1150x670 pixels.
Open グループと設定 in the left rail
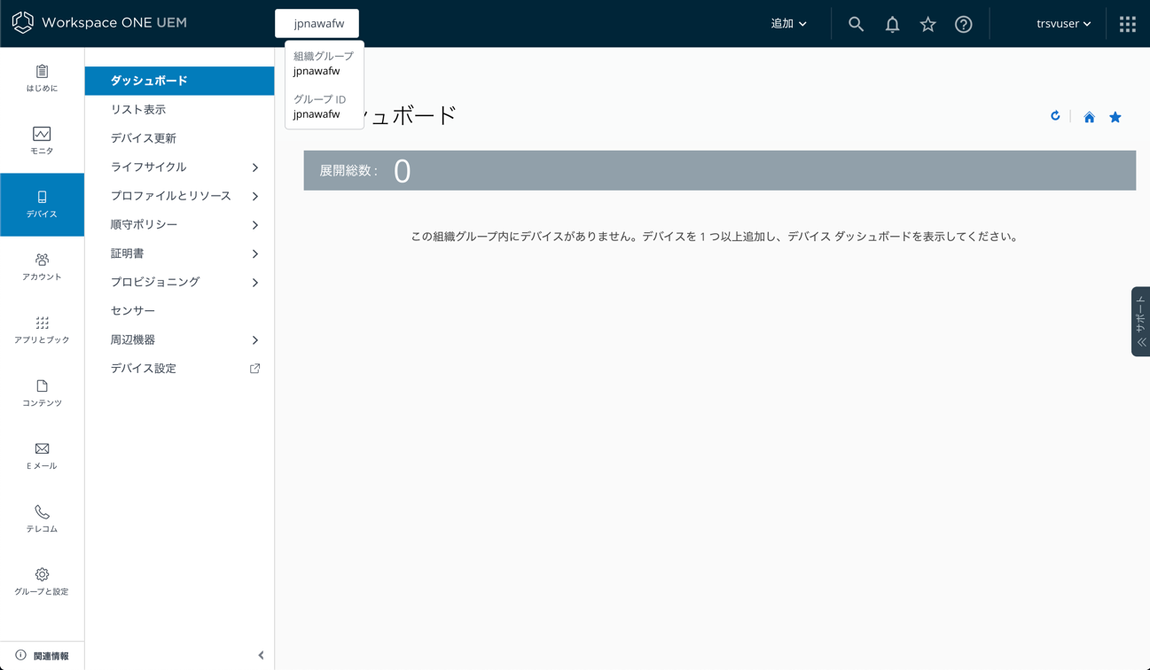pyautogui.click(x=42, y=582)
